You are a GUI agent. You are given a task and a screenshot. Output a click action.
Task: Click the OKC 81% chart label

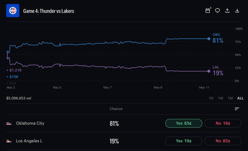click(x=218, y=38)
